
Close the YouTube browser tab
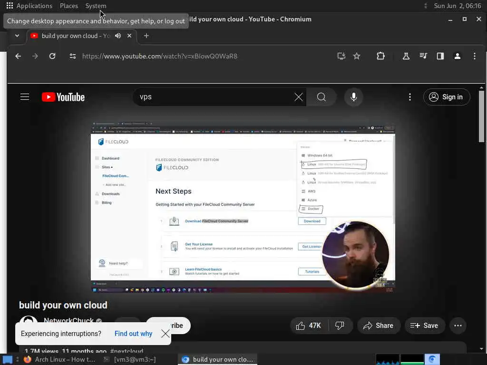[129, 36]
